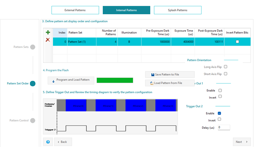Click the Pattern Set Order step circle
The width and height of the screenshot is (255, 147).
pos(33,84)
